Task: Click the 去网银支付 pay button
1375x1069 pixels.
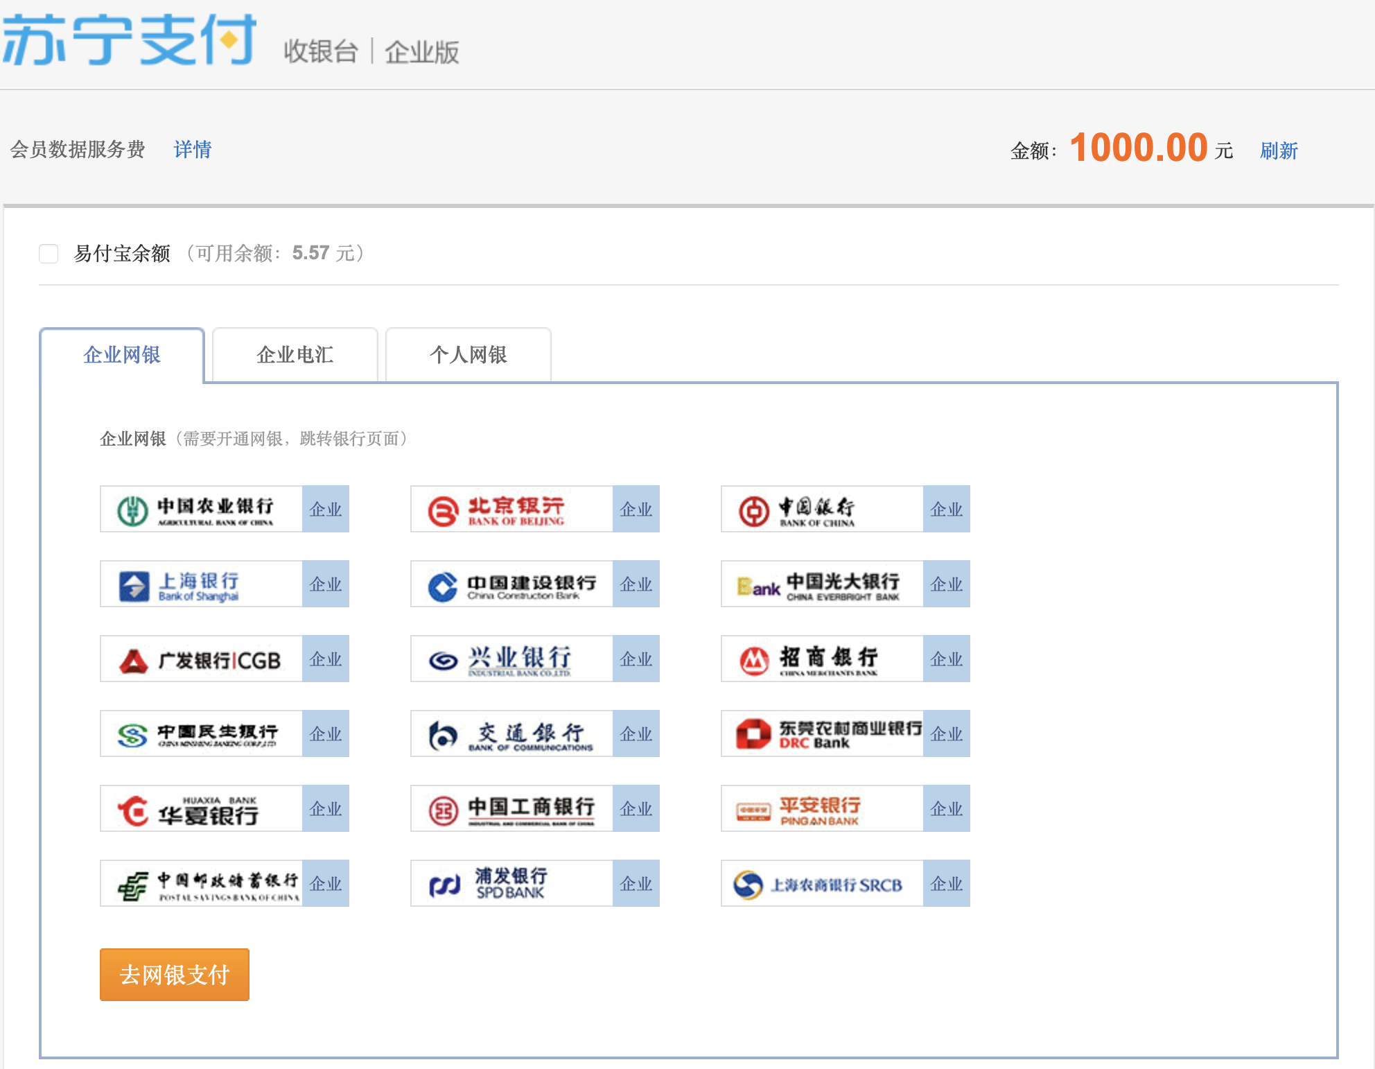Action: point(175,975)
